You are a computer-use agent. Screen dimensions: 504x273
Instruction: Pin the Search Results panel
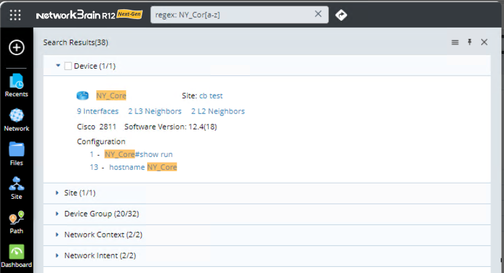tap(470, 42)
